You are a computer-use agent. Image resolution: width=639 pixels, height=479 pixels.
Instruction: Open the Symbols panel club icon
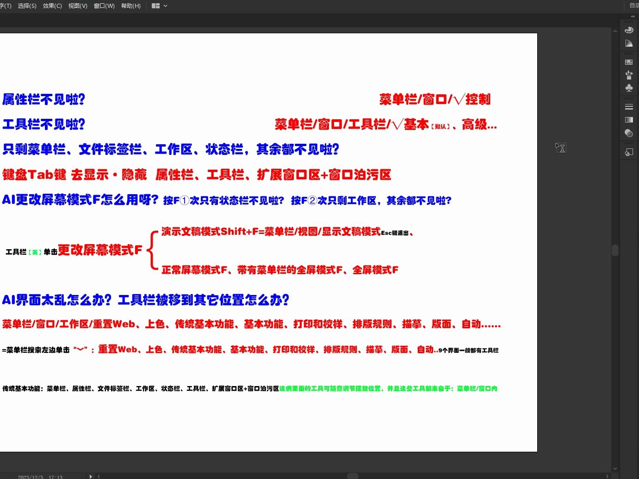(x=629, y=87)
